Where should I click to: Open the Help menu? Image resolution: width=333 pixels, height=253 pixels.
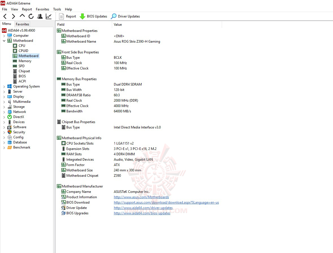(x=68, y=9)
